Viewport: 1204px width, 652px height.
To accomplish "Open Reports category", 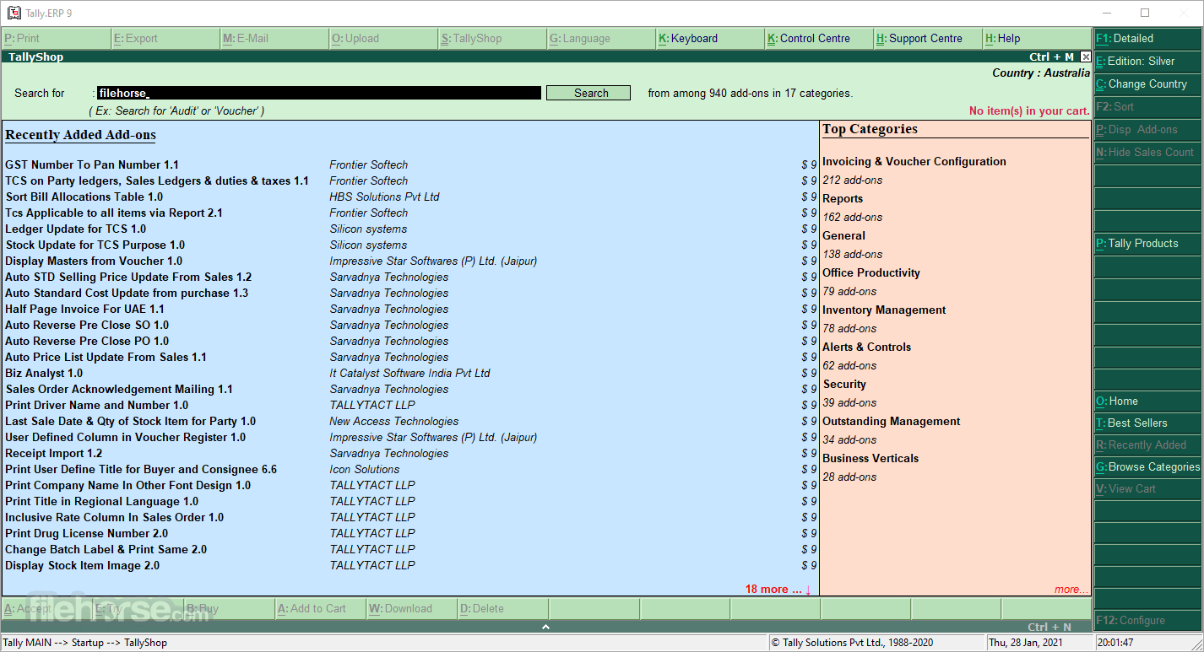I will 843,199.
